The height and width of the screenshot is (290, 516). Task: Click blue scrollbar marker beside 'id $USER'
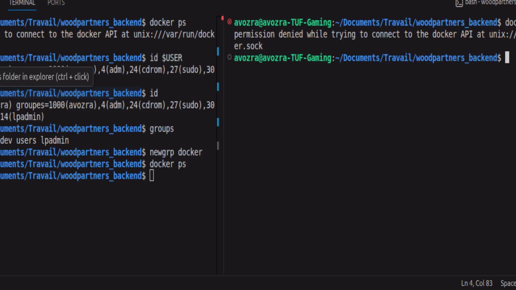tap(218, 51)
